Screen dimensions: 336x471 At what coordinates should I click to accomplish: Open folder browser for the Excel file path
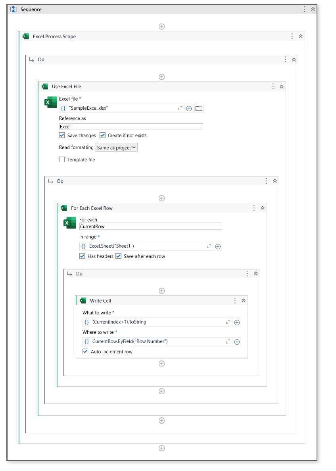pos(198,108)
